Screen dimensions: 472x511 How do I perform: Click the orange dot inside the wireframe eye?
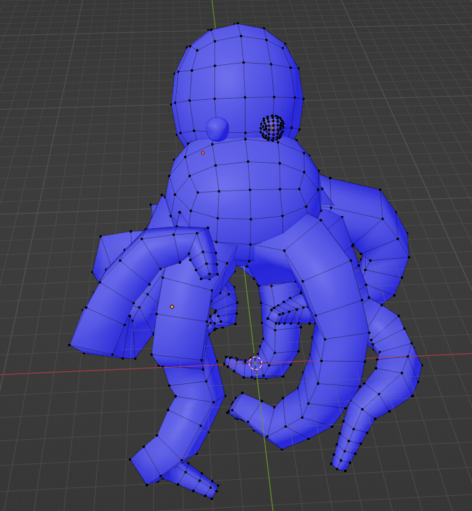point(272,128)
